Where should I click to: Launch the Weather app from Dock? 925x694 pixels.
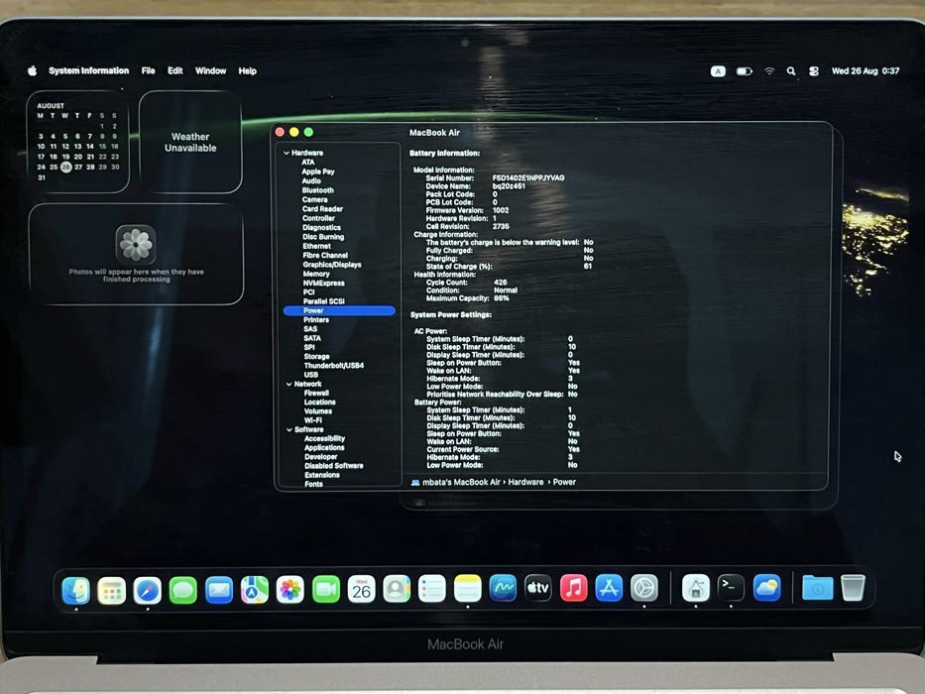[x=767, y=588]
